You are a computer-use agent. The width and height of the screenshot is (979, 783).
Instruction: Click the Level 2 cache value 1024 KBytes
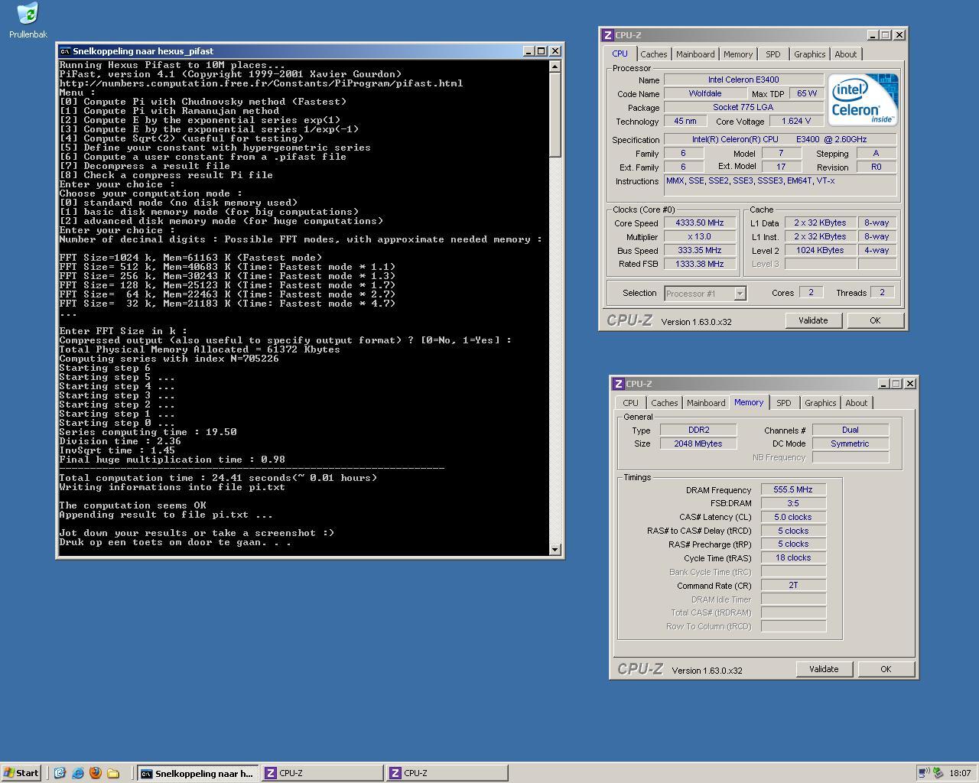pos(820,251)
